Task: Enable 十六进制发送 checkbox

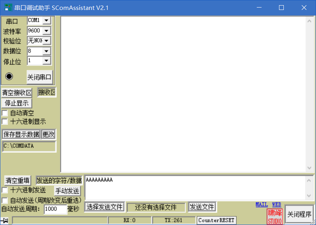Action: [4, 190]
